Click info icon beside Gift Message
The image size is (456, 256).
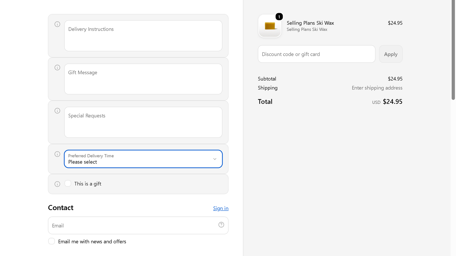57,67
